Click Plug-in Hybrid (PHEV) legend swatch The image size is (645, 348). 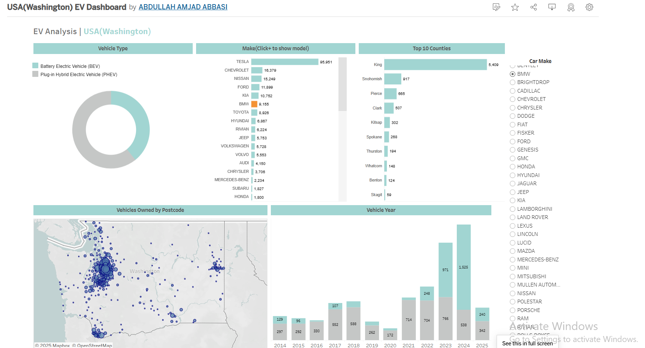click(x=35, y=74)
